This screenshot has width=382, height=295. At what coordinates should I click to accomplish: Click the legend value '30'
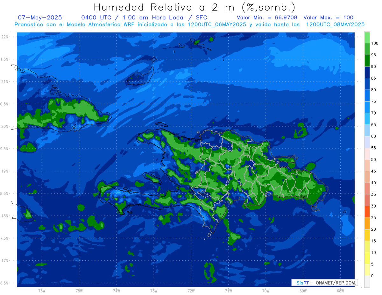click(373, 206)
